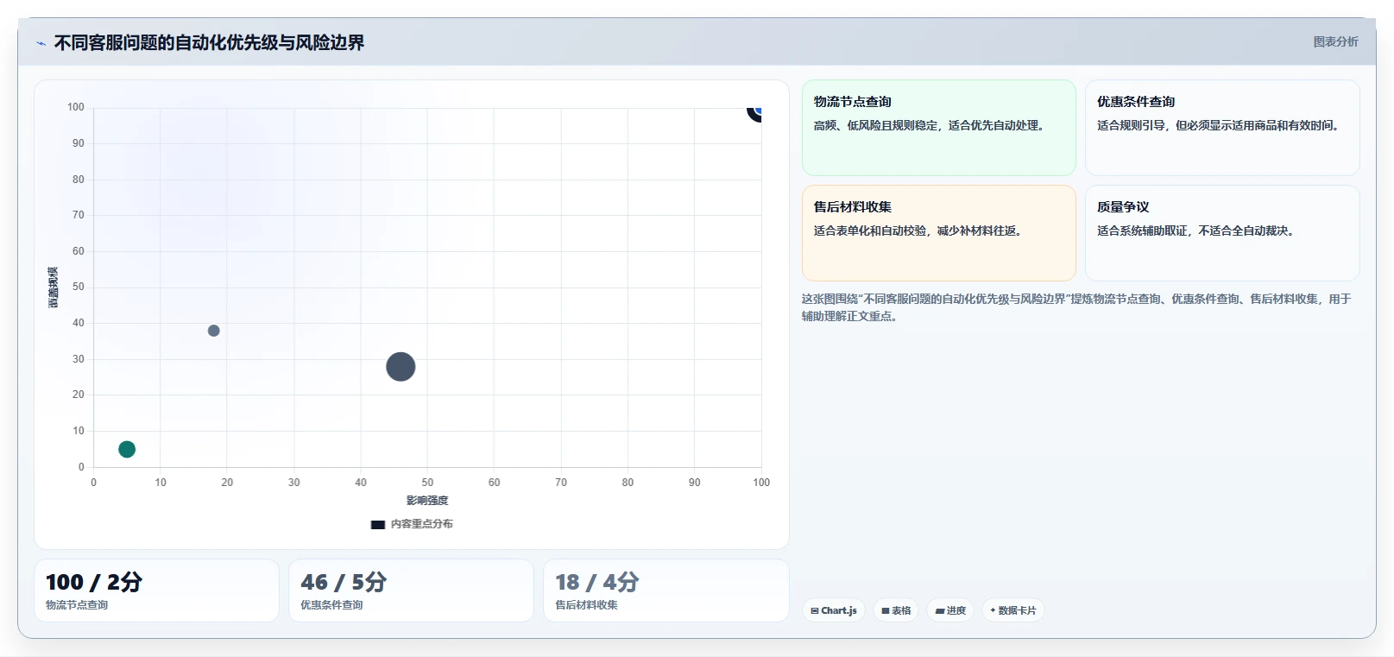1394x657 pixels.
Task: Toggle the 内容重点分布 legend swatch
Action: 377,524
